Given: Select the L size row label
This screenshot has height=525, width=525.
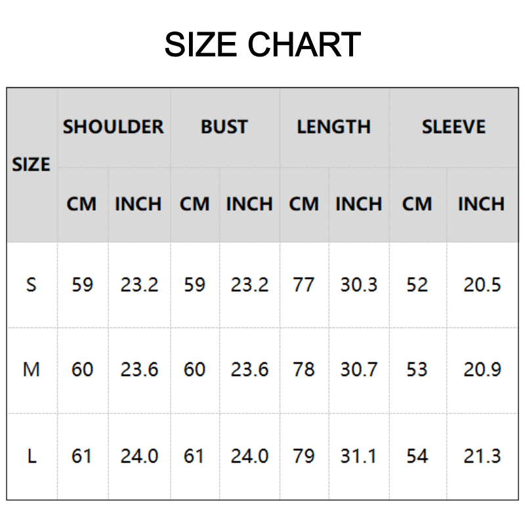Looking at the screenshot, I should (31, 456).
